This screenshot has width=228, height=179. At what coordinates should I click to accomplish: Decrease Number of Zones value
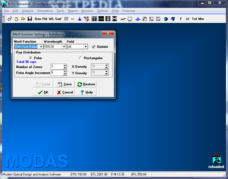(65, 68)
